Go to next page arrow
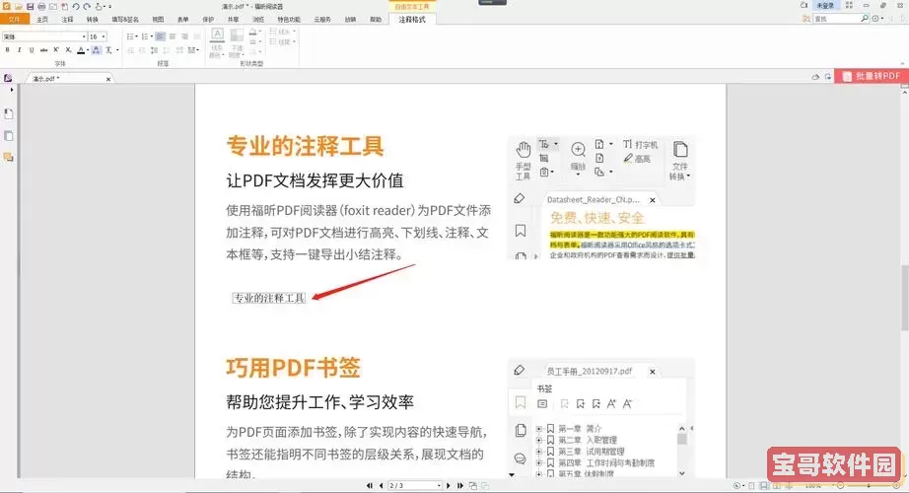The height and width of the screenshot is (493, 909). pyautogui.click(x=449, y=485)
